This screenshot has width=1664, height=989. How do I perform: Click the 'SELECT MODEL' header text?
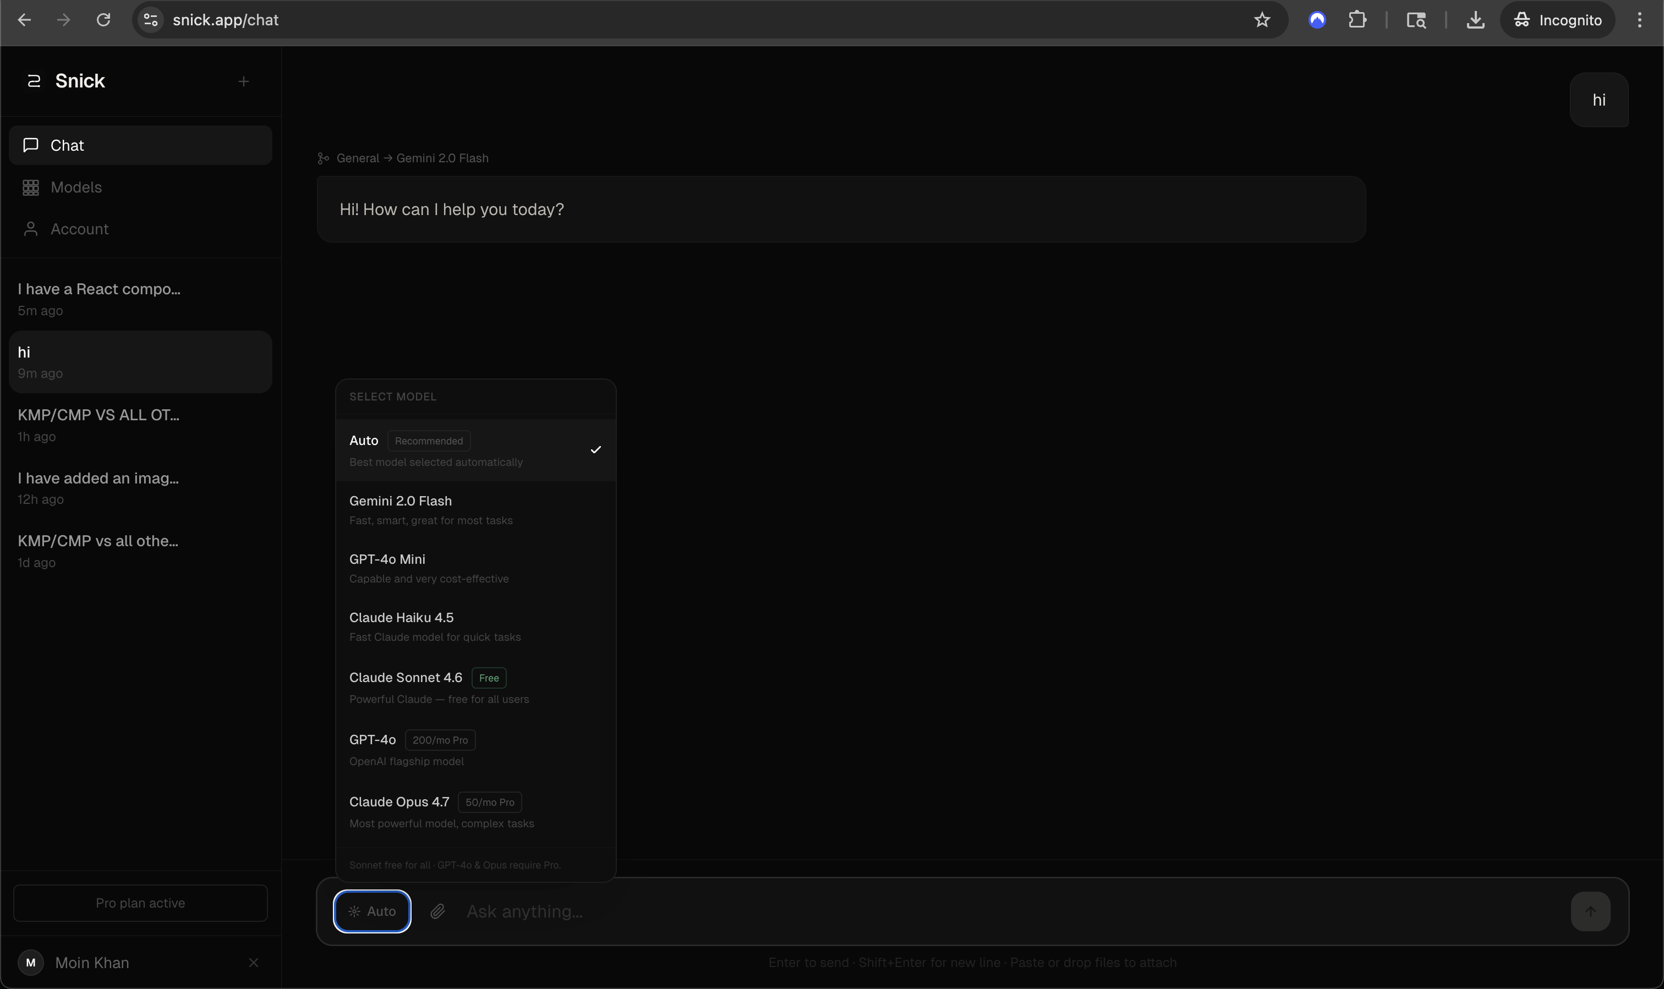[393, 397]
